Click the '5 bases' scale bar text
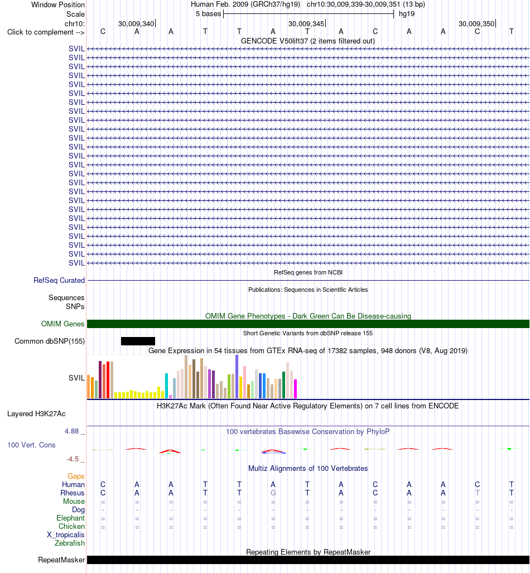530x573 pixels. coord(208,14)
